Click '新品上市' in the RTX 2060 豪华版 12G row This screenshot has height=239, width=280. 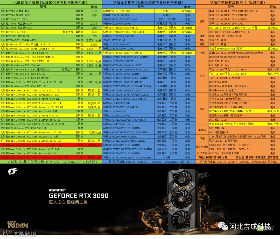67,70
